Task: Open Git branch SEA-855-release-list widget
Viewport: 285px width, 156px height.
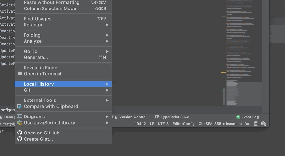Action: point(220,124)
